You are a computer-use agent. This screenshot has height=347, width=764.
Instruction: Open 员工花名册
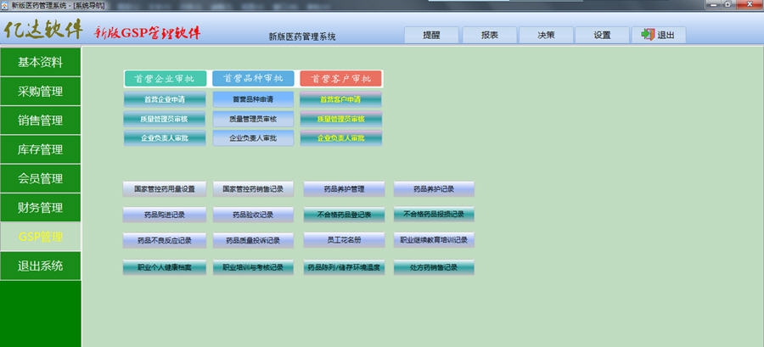click(x=344, y=240)
